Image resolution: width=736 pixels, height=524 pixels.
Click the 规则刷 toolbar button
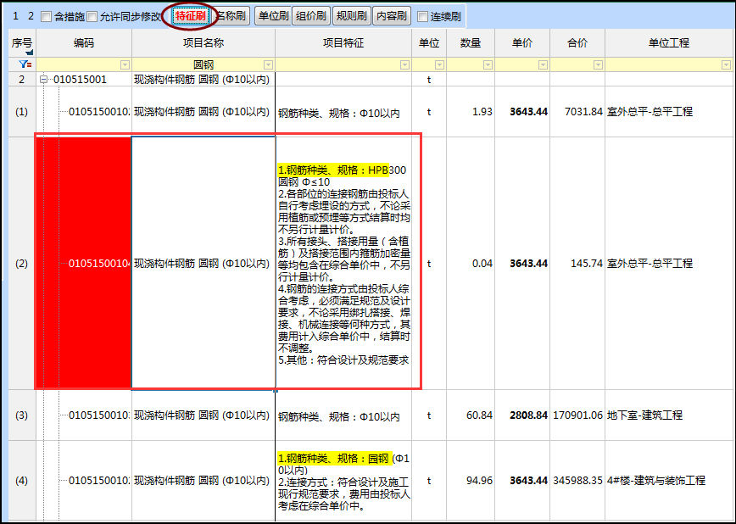click(x=352, y=14)
